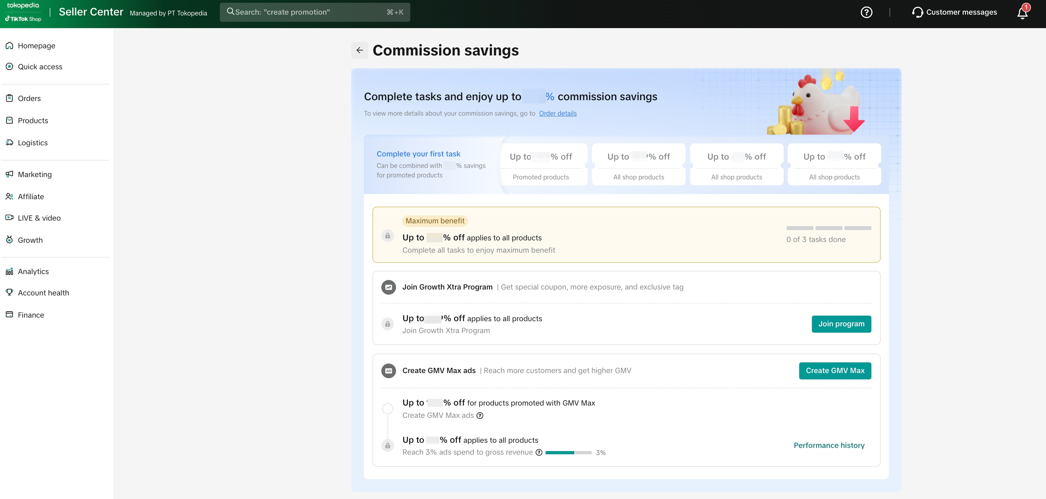Click the ads spend progress bar
The image size is (1046, 499).
click(568, 452)
